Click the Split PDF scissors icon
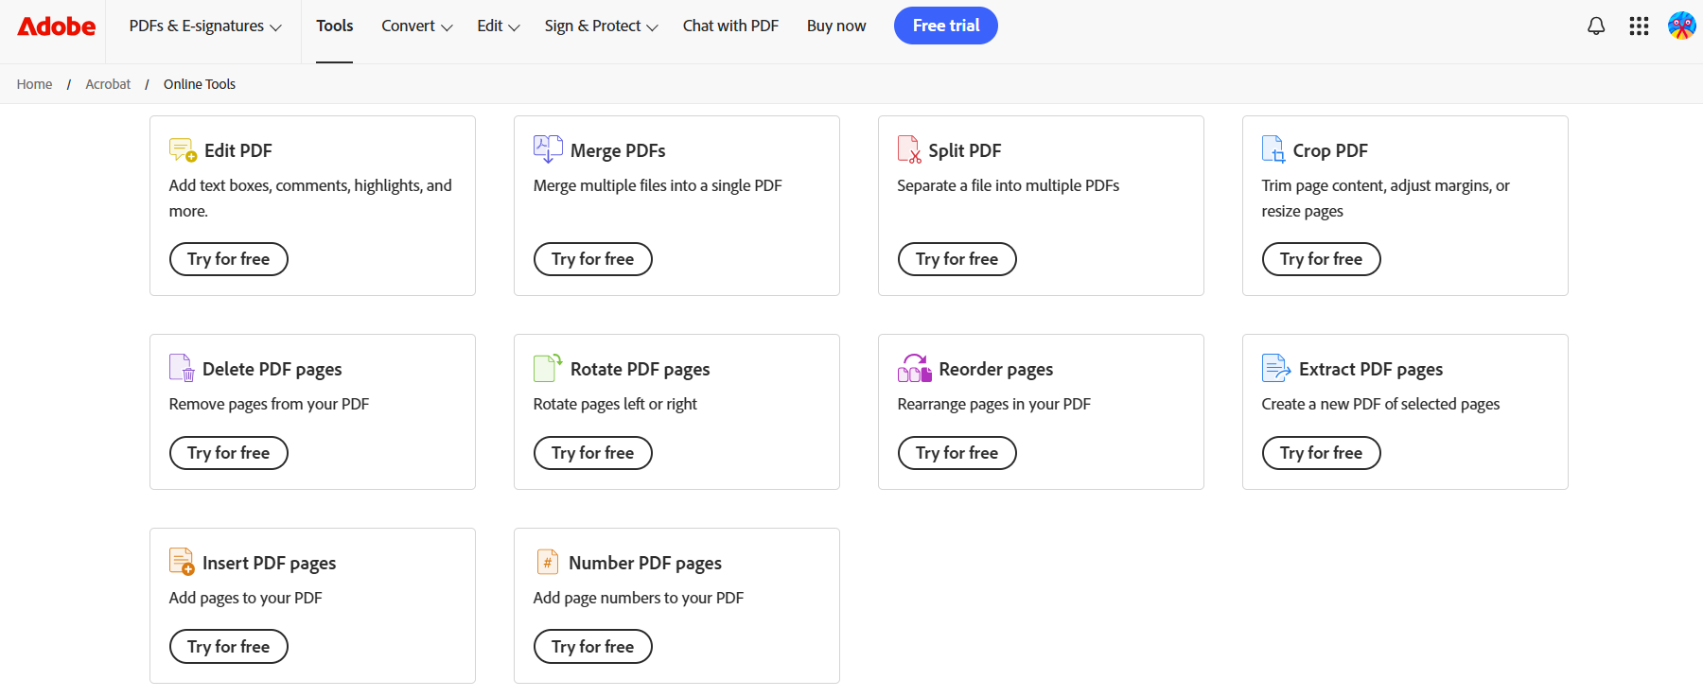The image size is (1703, 697). [x=909, y=149]
